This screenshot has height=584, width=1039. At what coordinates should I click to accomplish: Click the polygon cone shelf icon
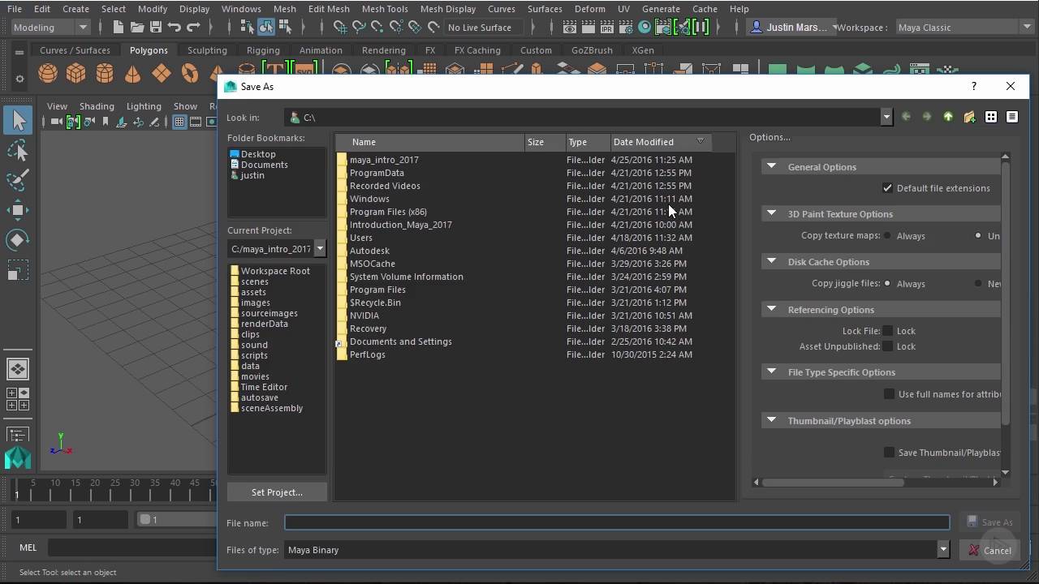[132, 74]
